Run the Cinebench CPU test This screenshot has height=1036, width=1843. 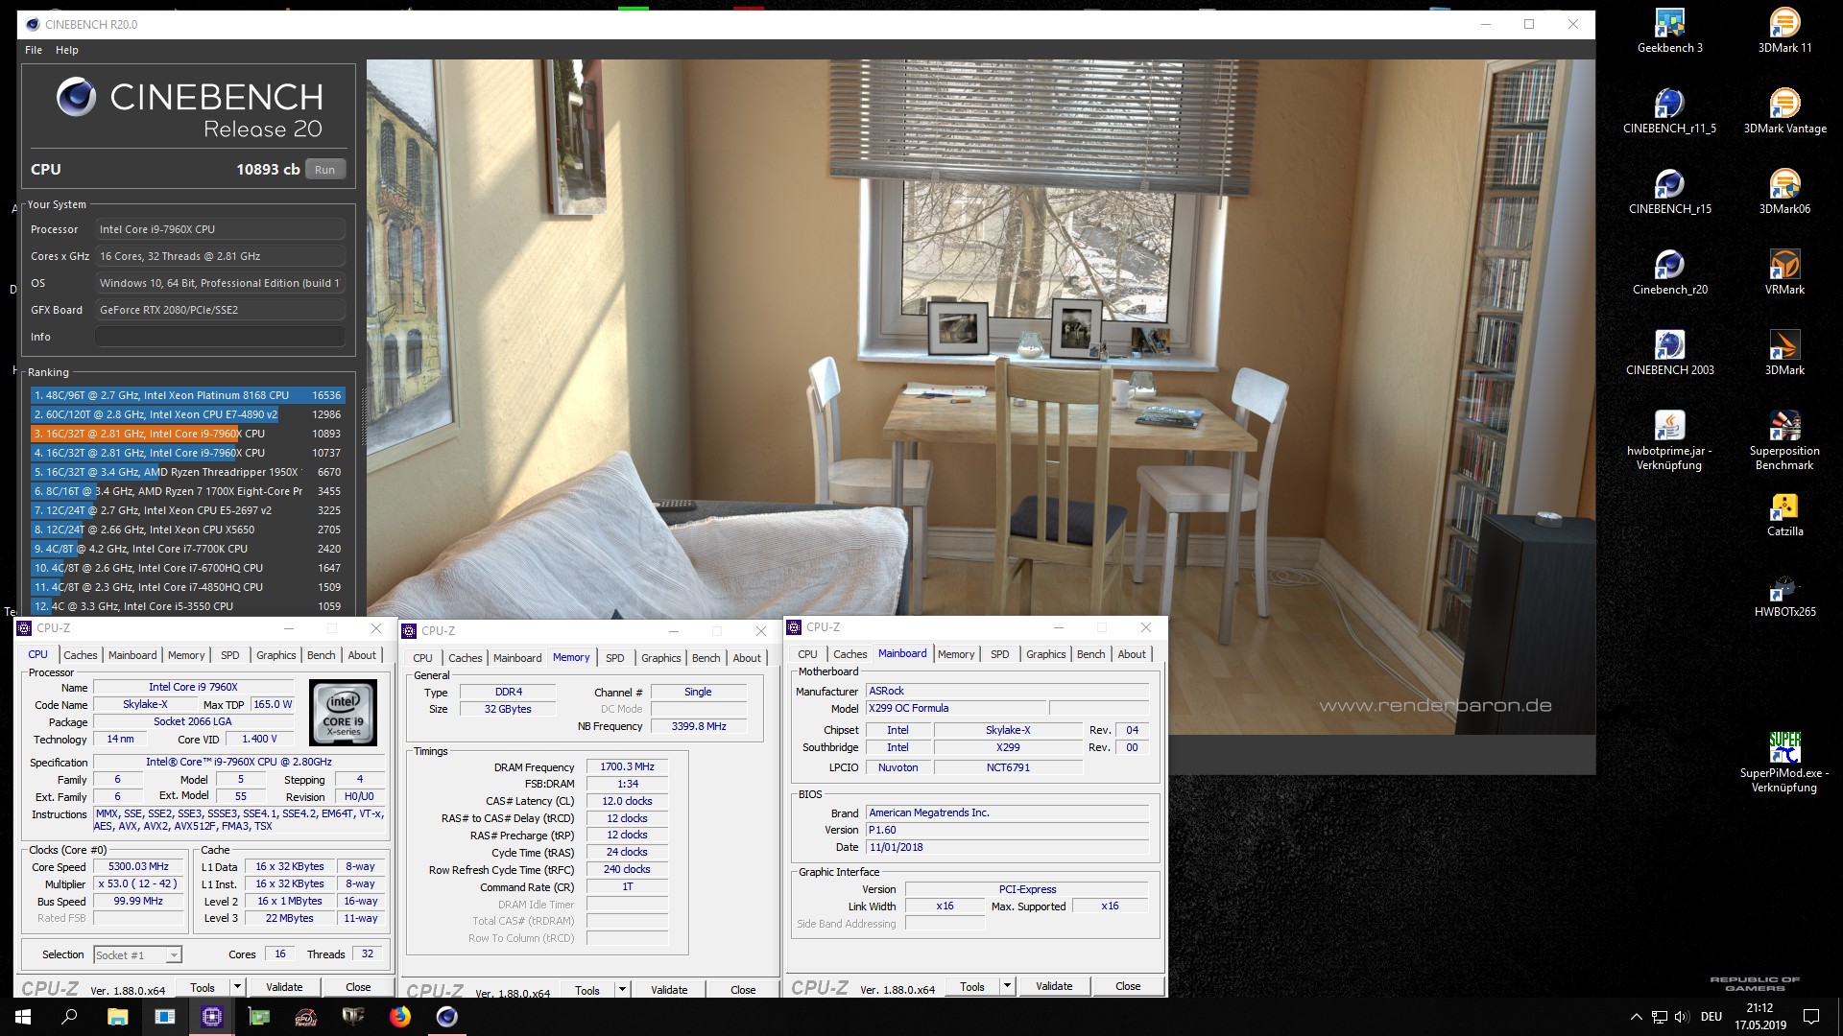325,170
